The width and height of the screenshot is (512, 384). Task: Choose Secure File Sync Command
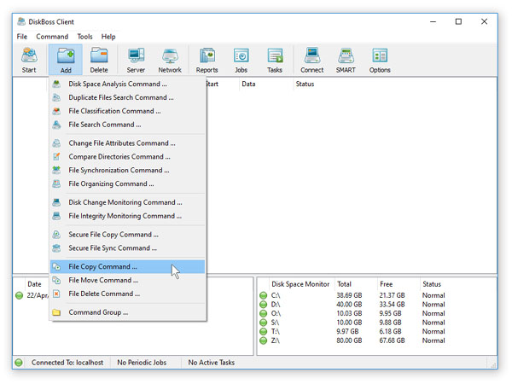[128, 248]
